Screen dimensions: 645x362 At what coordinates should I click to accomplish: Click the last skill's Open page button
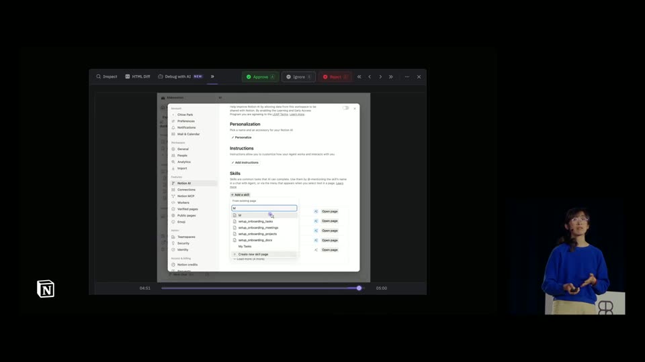tap(329, 249)
